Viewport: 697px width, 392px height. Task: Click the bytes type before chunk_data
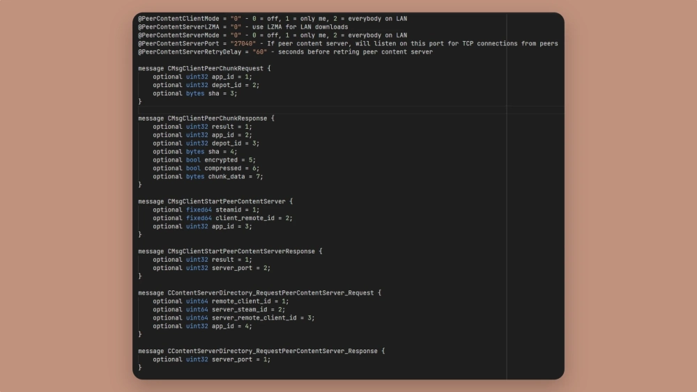pos(195,177)
